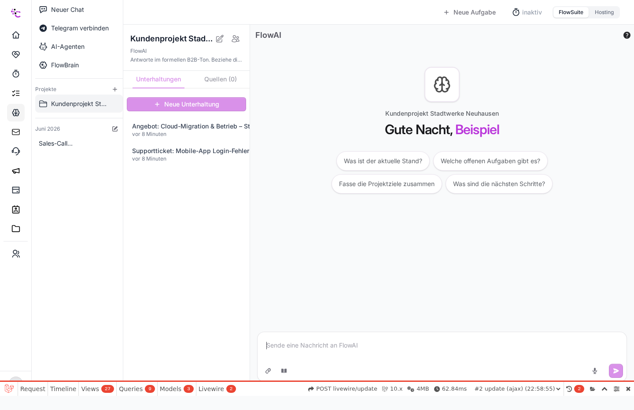Start voice input with microphone icon

coord(595,371)
